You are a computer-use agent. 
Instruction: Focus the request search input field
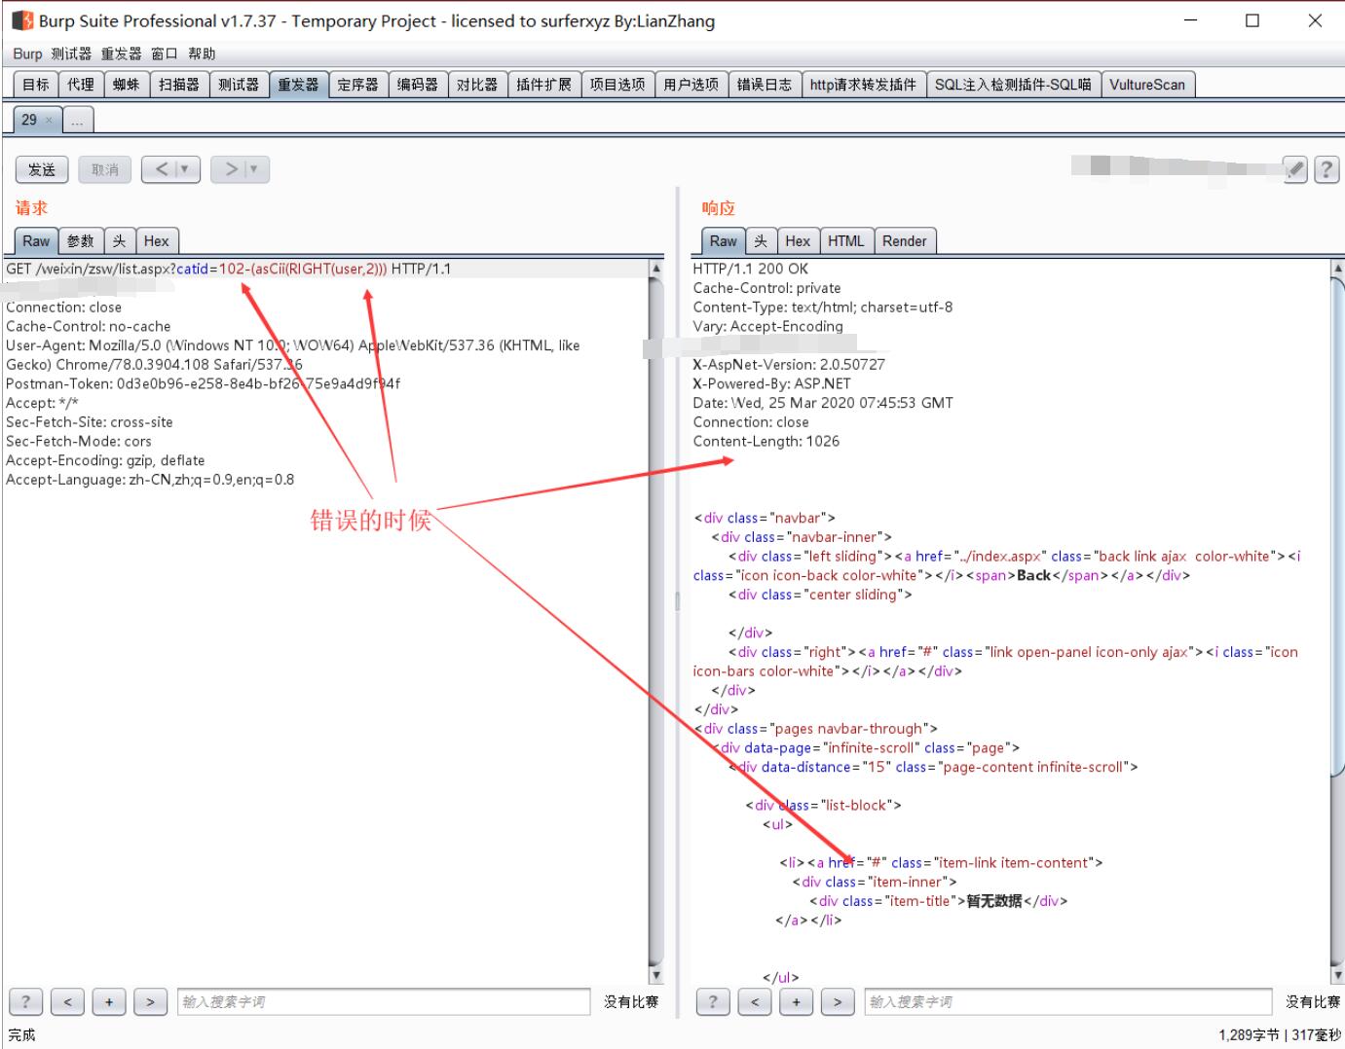click(x=384, y=1002)
